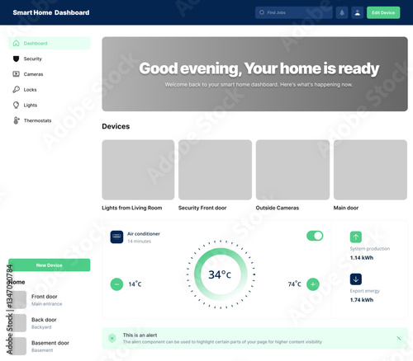
Task: Open Security in the sidebar
Action: [x=50, y=59]
